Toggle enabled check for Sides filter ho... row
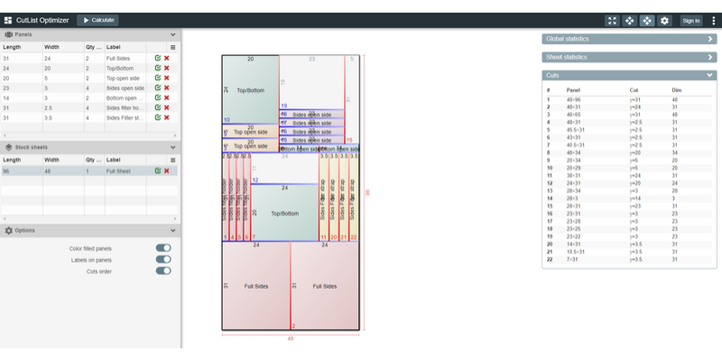The height and width of the screenshot is (361, 722). click(x=158, y=107)
